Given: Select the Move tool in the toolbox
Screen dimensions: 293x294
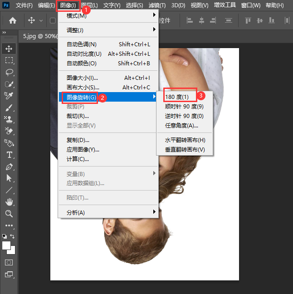Looking at the screenshot, I should point(9,49).
